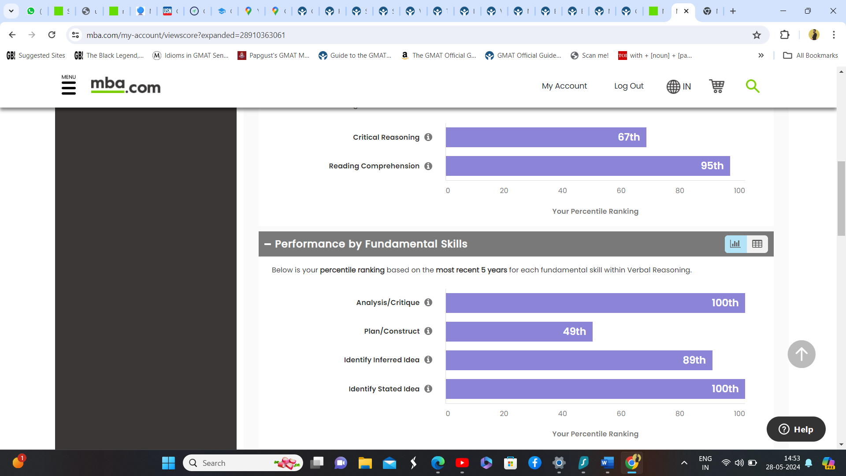Viewport: 846px width, 476px height.
Task: Collapse Performance by Fundamental Skills section
Action: click(x=267, y=244)
